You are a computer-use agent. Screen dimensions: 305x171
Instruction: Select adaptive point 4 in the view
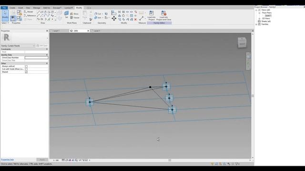point(166,86)
